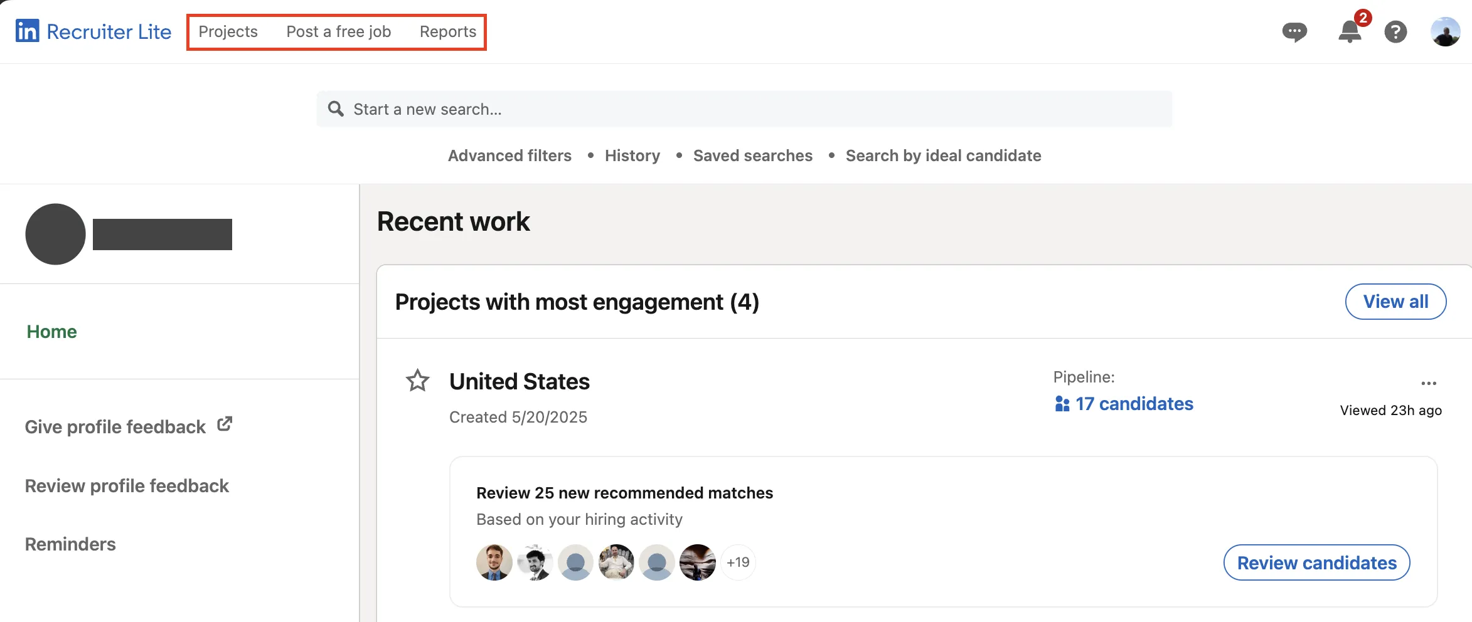The height and width of the screenshot is (622, 1472).
Task: Star the United States project
Action: click(417, 381)
